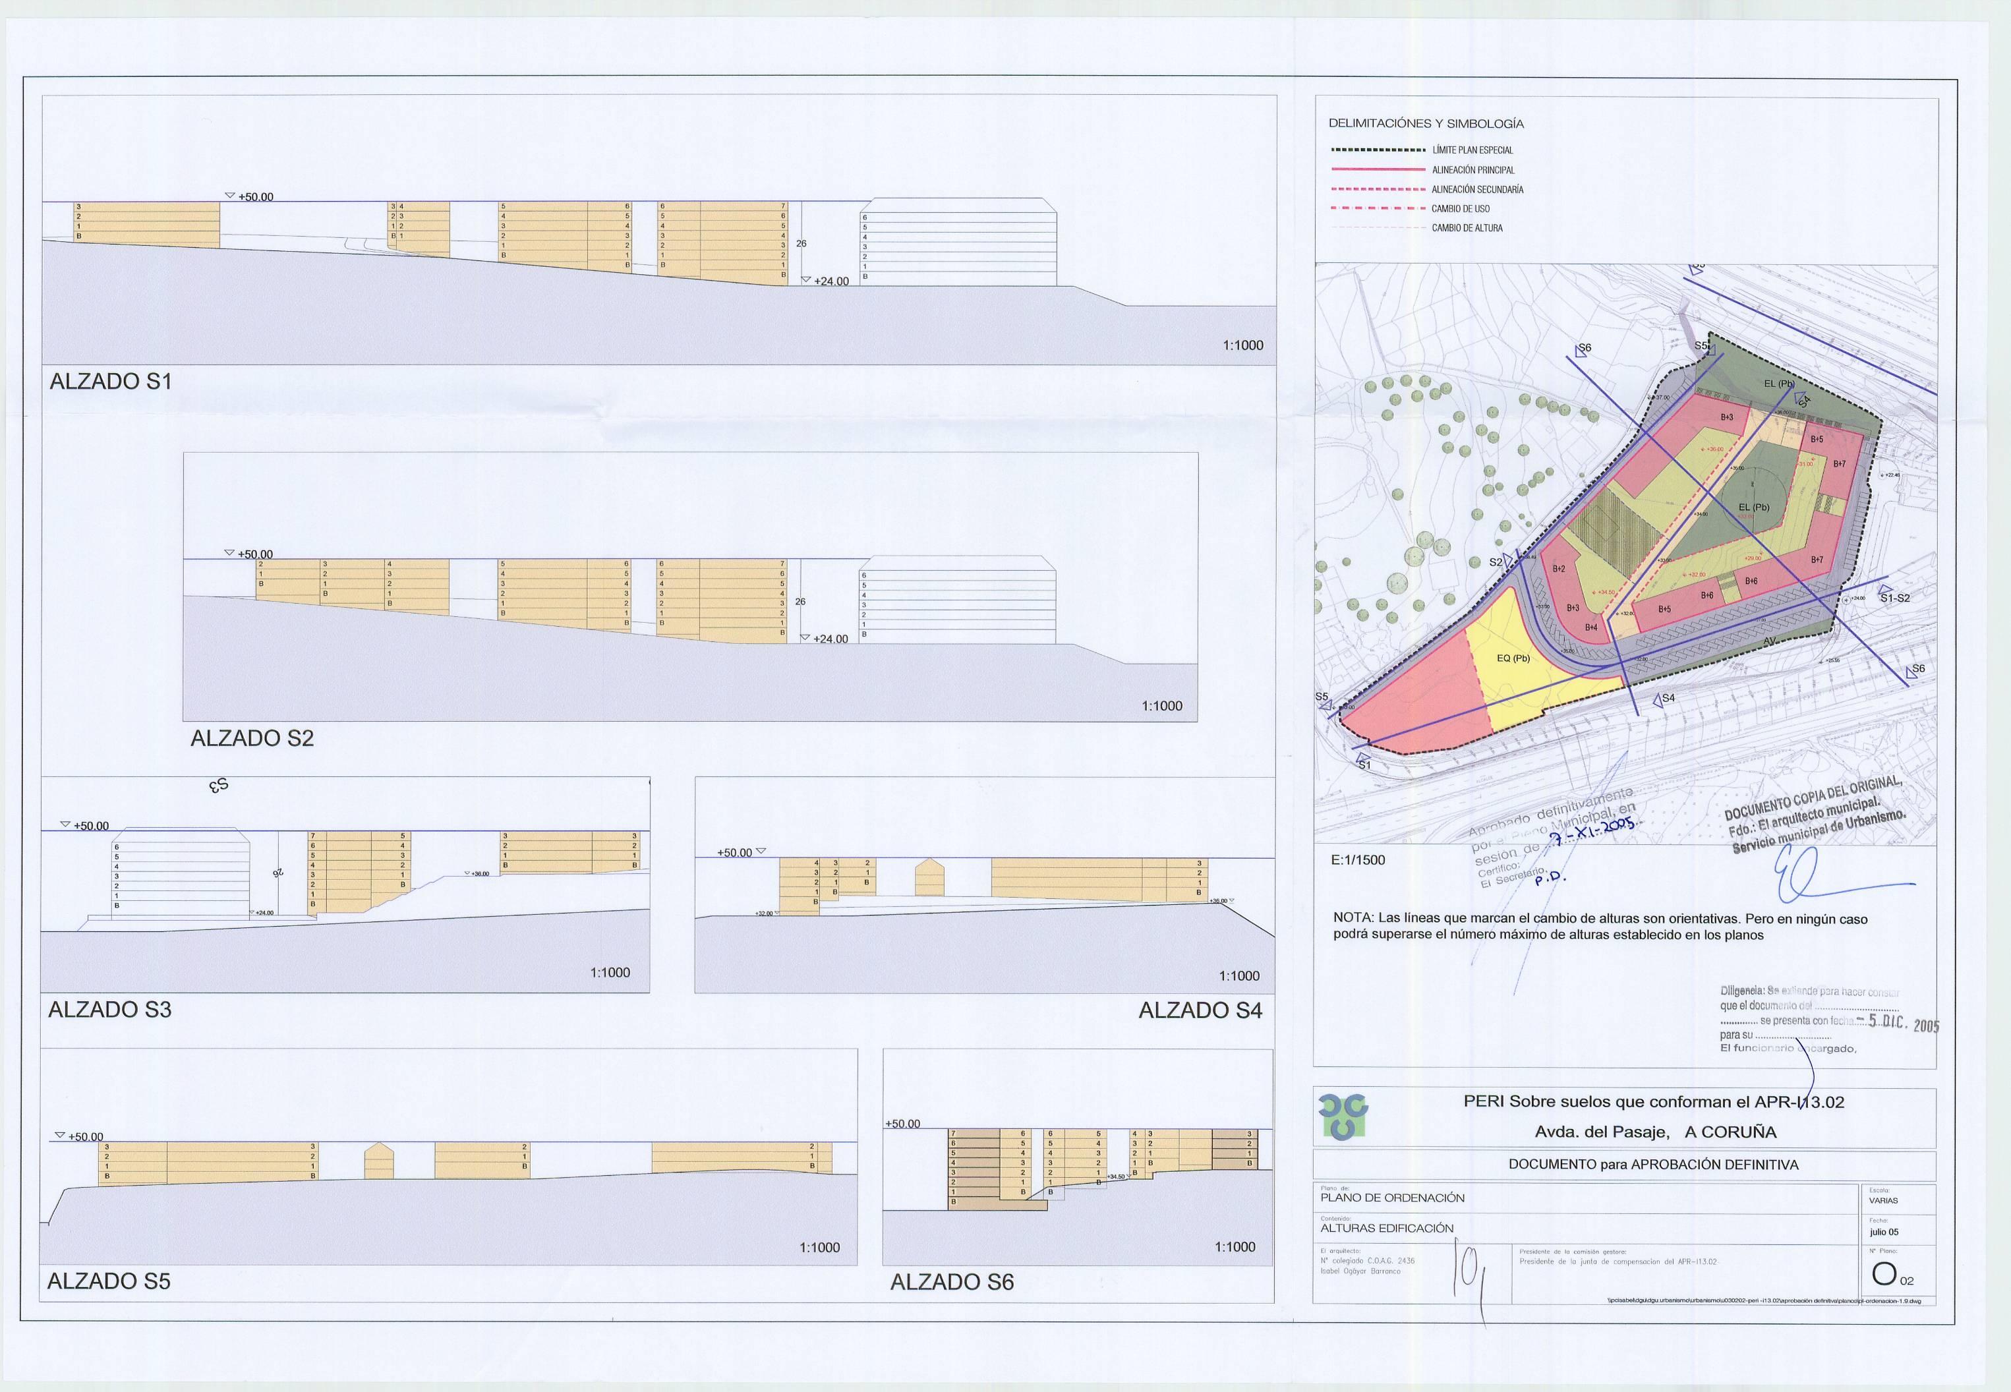Viewport: 2011px width, 1392px height.
Task: Click the "1:1000" scale in Alzado S1
Action: [1242, 345]
